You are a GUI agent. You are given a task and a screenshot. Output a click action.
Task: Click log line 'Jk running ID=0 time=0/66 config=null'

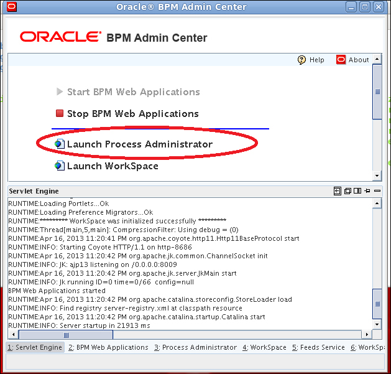point(101,282)
